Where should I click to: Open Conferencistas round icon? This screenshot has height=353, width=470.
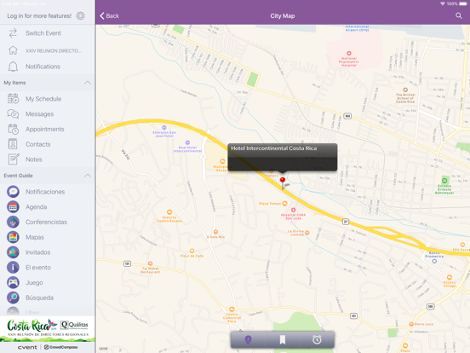coord(13,222)
